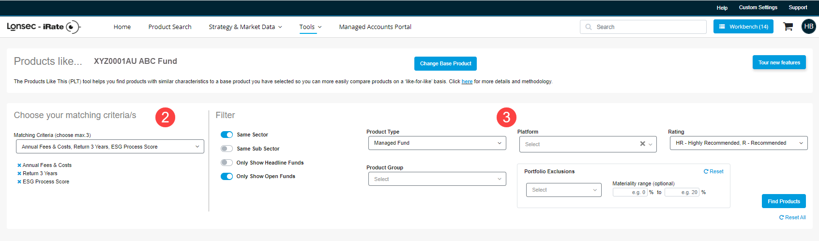The height and width of the screenshot is (241, 819).
Task: Focus the top Search field
Action: (x=643, y=27)
